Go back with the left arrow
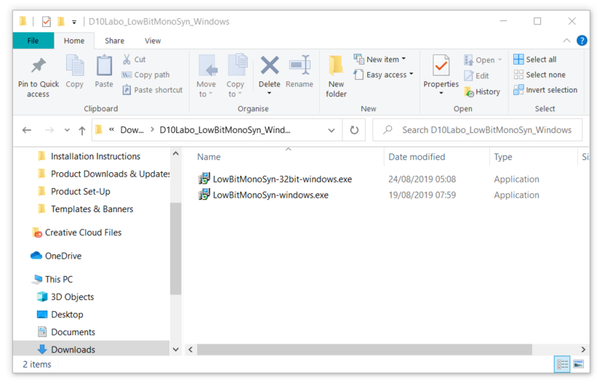The width and height of the screenshot is (602, 385). click(x=27, y=130)
